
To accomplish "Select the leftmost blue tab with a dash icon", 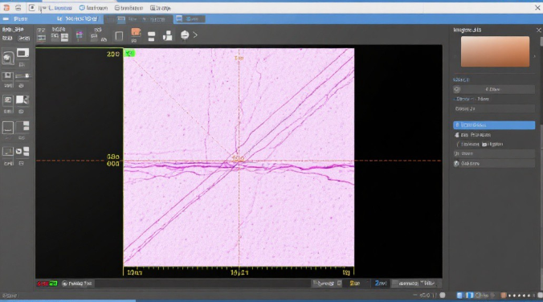I will [15, 18].
